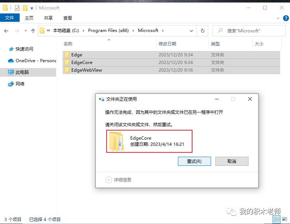Click the search magnifier icon
This screenshot has height=224, width=290.
click(220, 31)
